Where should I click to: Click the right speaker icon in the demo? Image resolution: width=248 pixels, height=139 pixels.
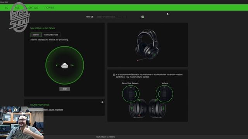coord(72,65)
